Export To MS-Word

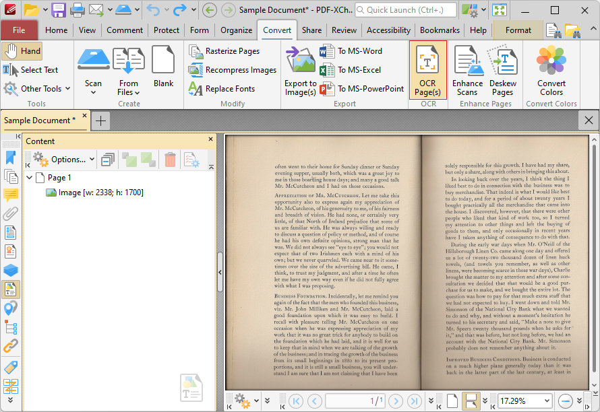tap(351, 51)
